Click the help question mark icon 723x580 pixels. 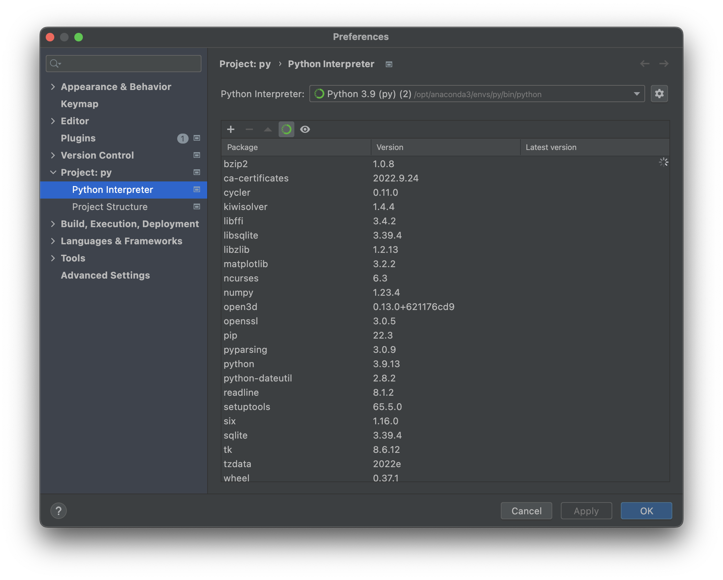[59, 511]
